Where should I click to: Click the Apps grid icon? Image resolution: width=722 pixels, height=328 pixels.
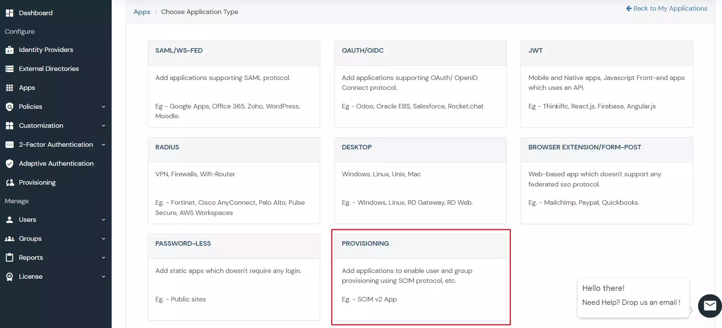(9, 88)
